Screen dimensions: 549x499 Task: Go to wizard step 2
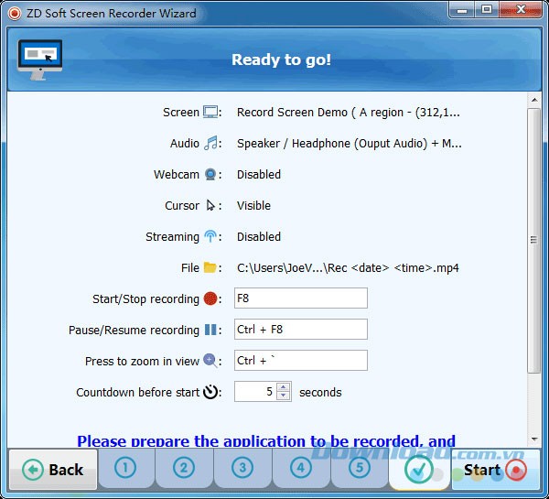[x=184, y=469]
